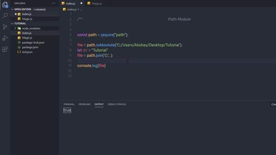Click the path.join code line
The height and width of the screenshot is (155, 276).
pyautogui.click(x=95, y=56)
